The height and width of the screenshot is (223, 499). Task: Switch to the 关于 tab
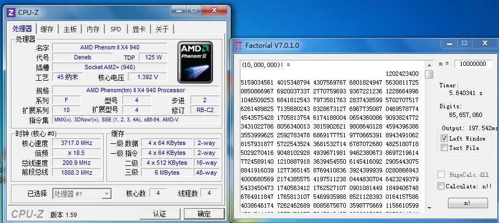[x=162, y=29]
